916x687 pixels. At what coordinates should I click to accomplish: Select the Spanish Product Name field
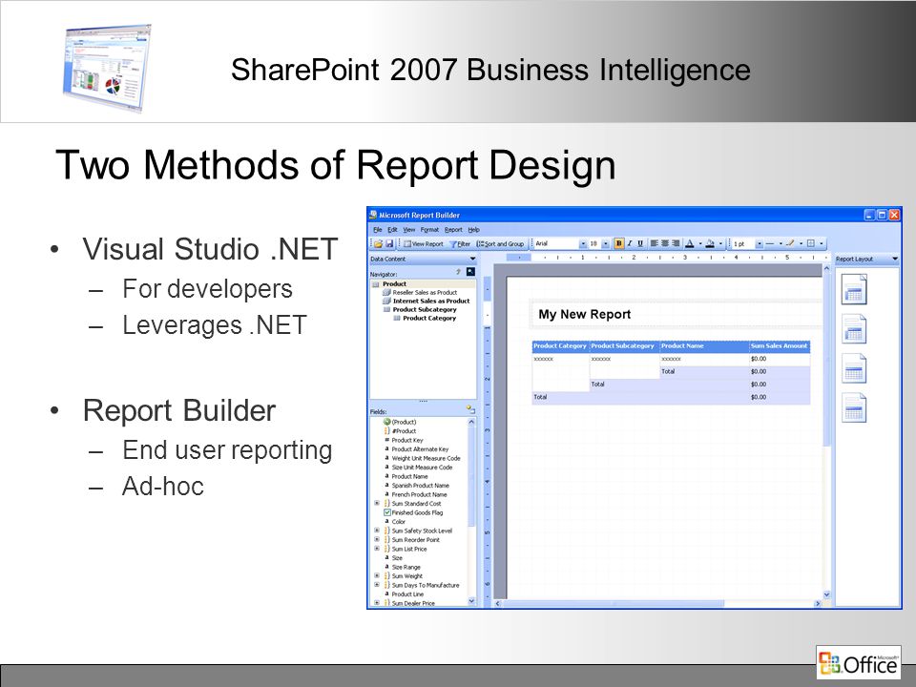pos(420,485)
